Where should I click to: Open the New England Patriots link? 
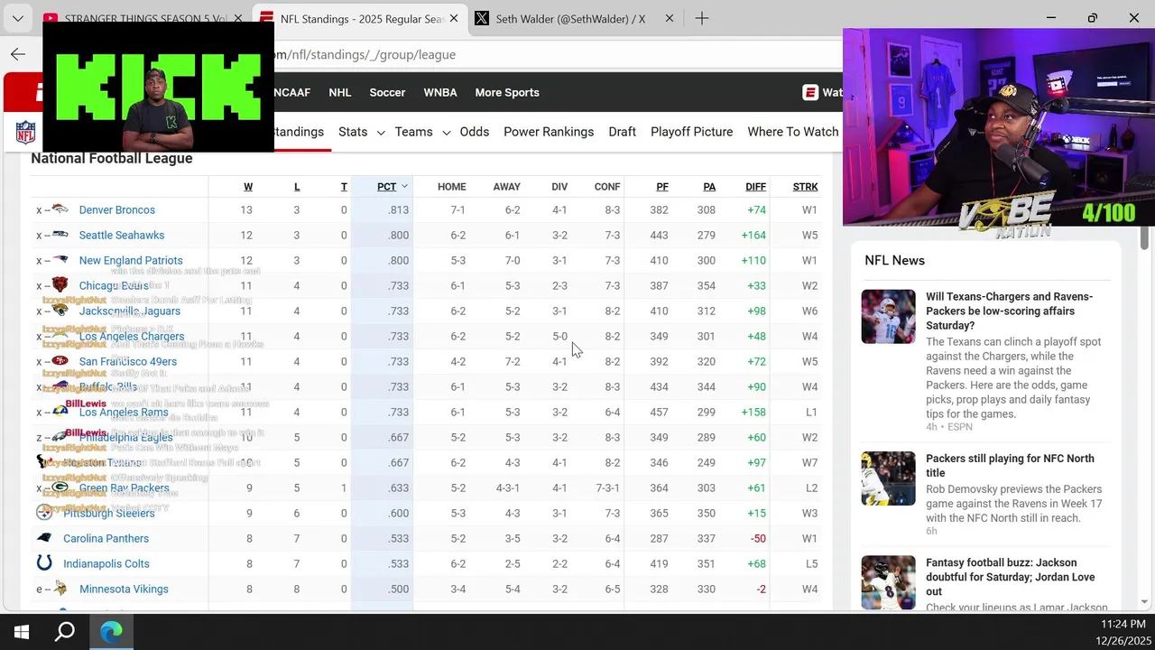click(x=131, y=260)
